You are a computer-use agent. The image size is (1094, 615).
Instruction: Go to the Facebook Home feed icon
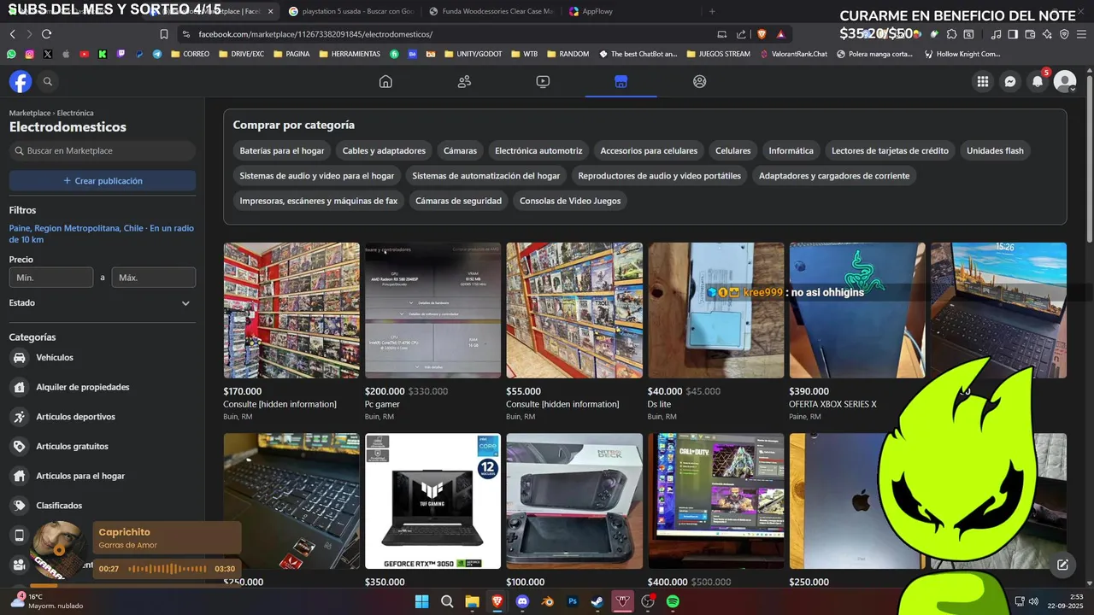[385, 81]
